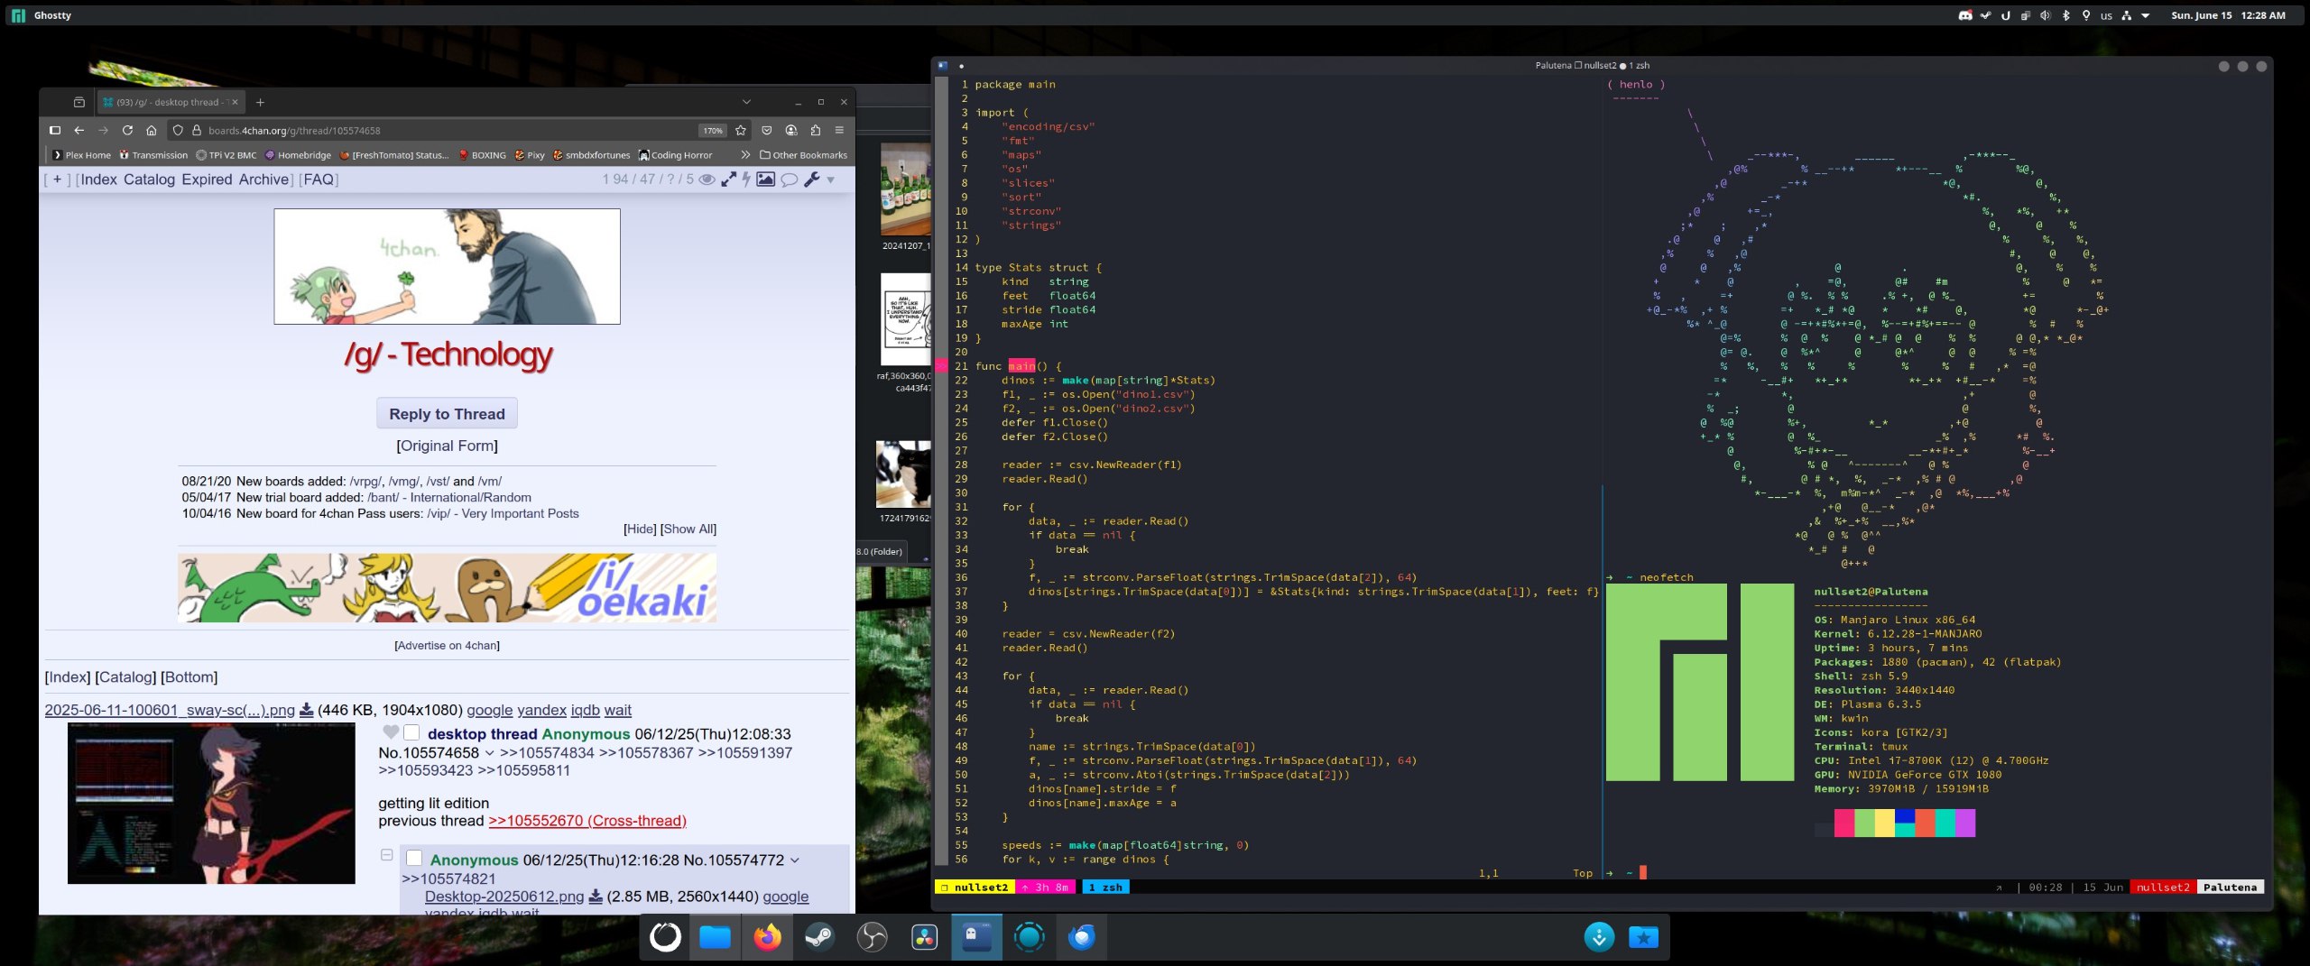Download the sway-sc png via download icon
2310x966 pixels.
[306, 710]
